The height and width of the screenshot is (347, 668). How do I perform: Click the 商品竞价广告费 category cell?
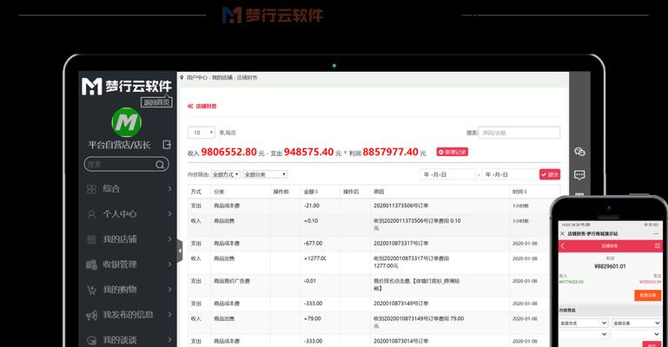pos(232,281)
